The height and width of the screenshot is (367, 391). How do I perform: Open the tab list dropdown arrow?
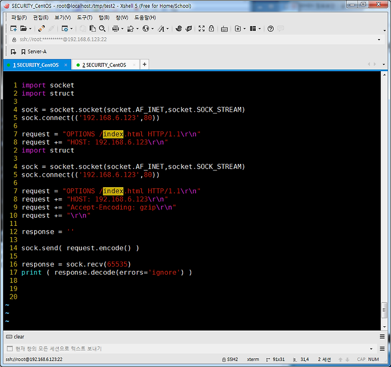[384, 64]
